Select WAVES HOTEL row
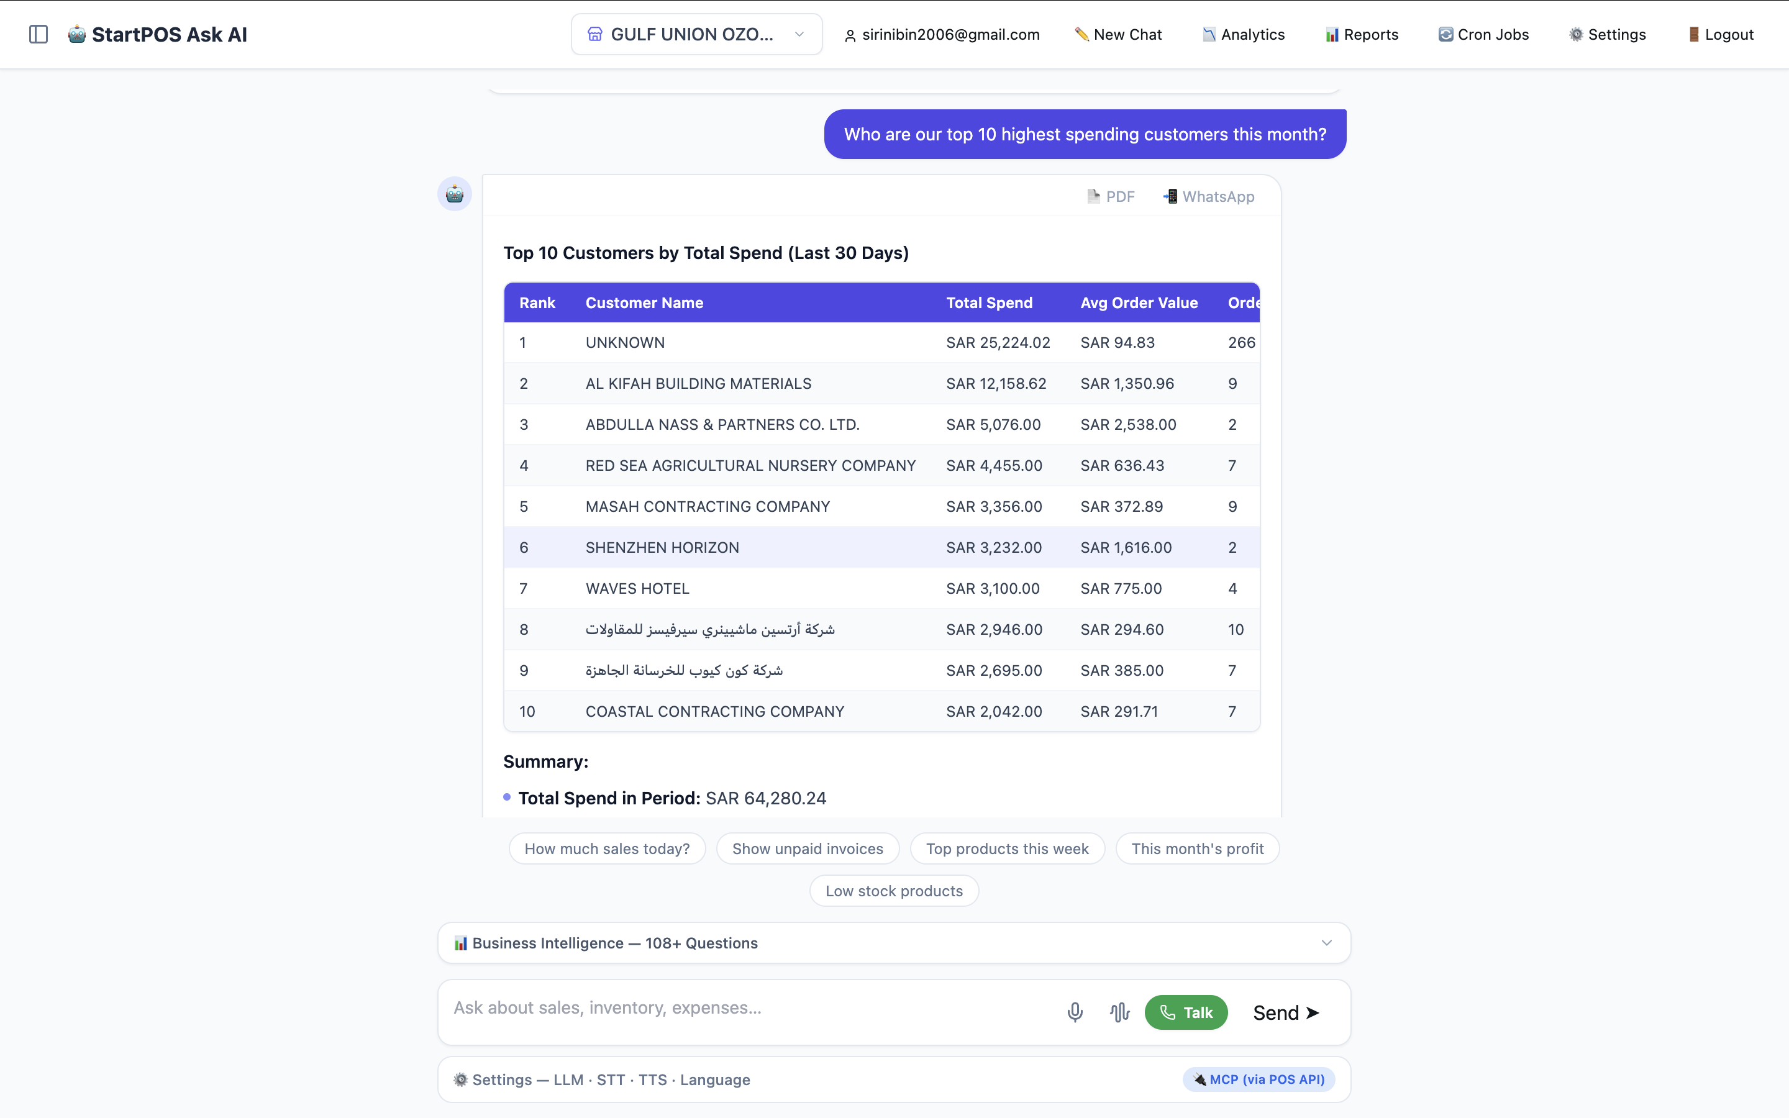1789x1118 pixels. point(881,589)
